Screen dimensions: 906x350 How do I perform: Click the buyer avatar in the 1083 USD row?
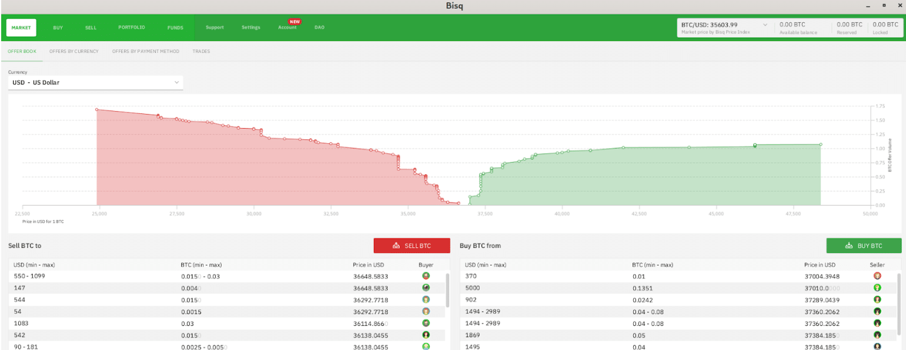[426, 323]
